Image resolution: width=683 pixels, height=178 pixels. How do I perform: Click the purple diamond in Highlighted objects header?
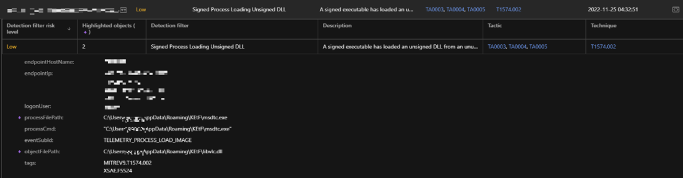[x=85, y=32]
